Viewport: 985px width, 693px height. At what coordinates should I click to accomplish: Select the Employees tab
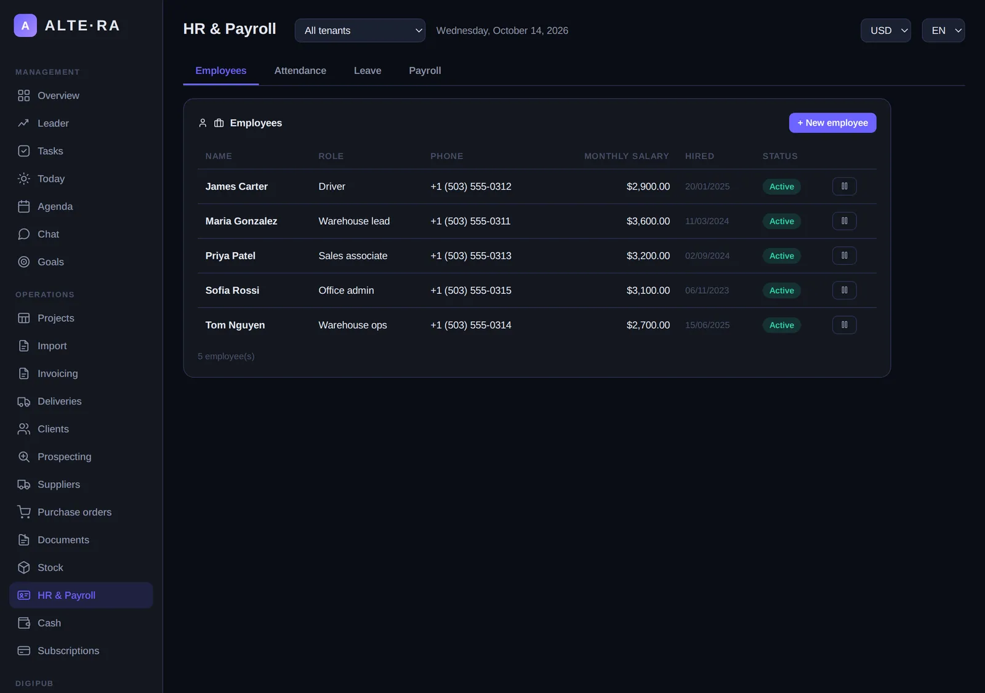click(221, 71)
